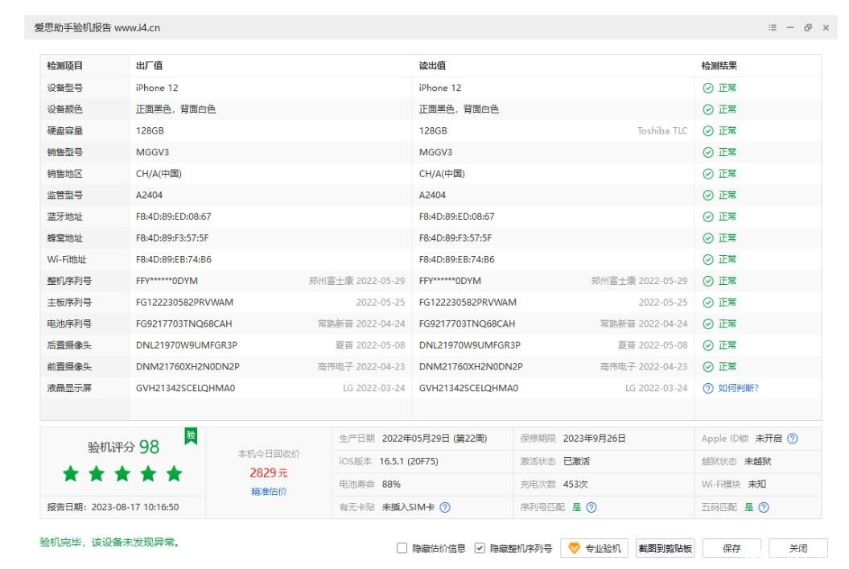Click the green check icon for Wi-Fi地址
The width and height of the screenshot is (849, 569).
pyautogui.click(x=707, y=260)
